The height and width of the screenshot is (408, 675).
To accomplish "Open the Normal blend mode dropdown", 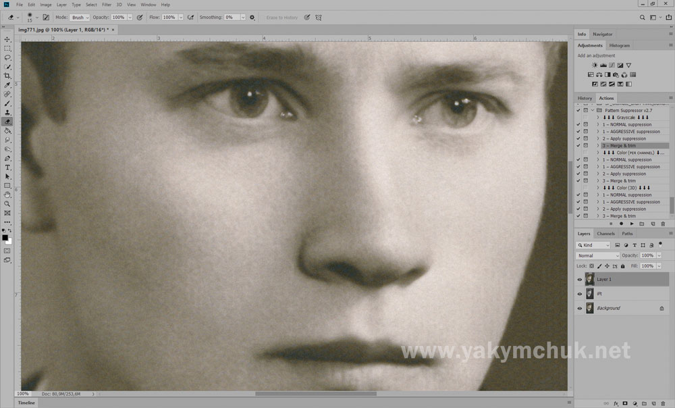I will (x=597, y=255).
